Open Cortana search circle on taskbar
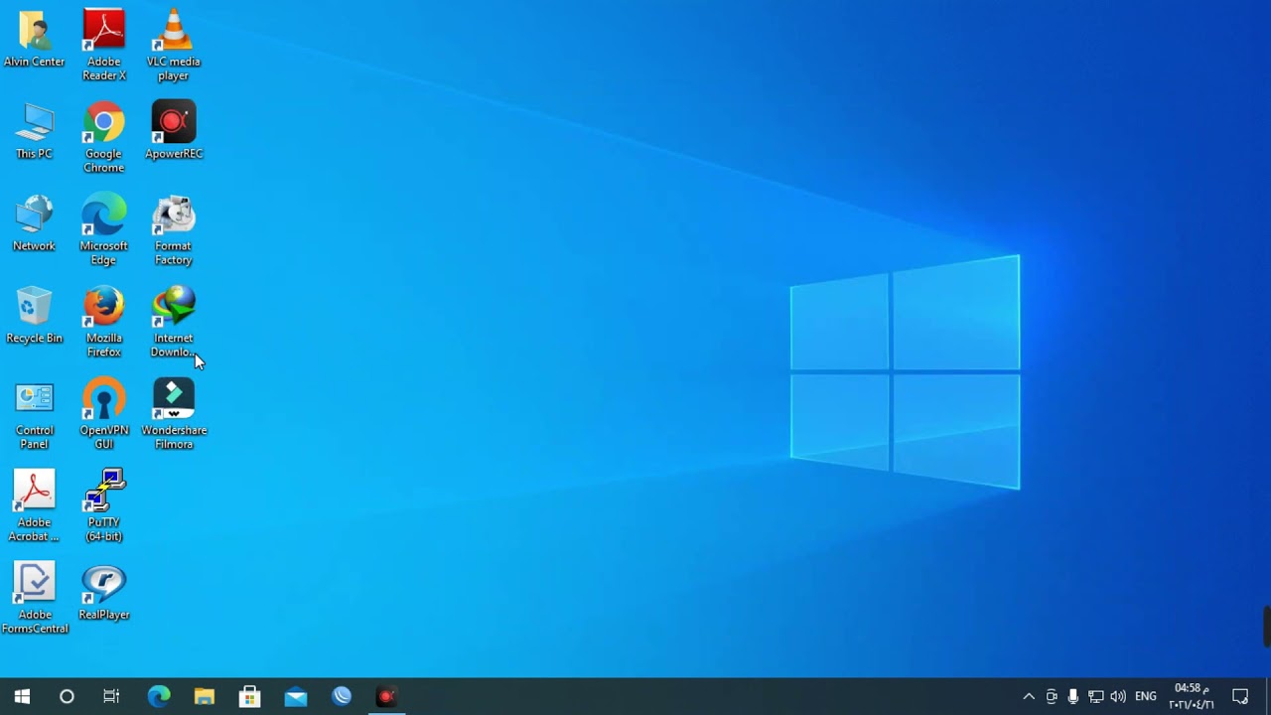This screenshot has width=1271, height=715. (x=67, y=696)
